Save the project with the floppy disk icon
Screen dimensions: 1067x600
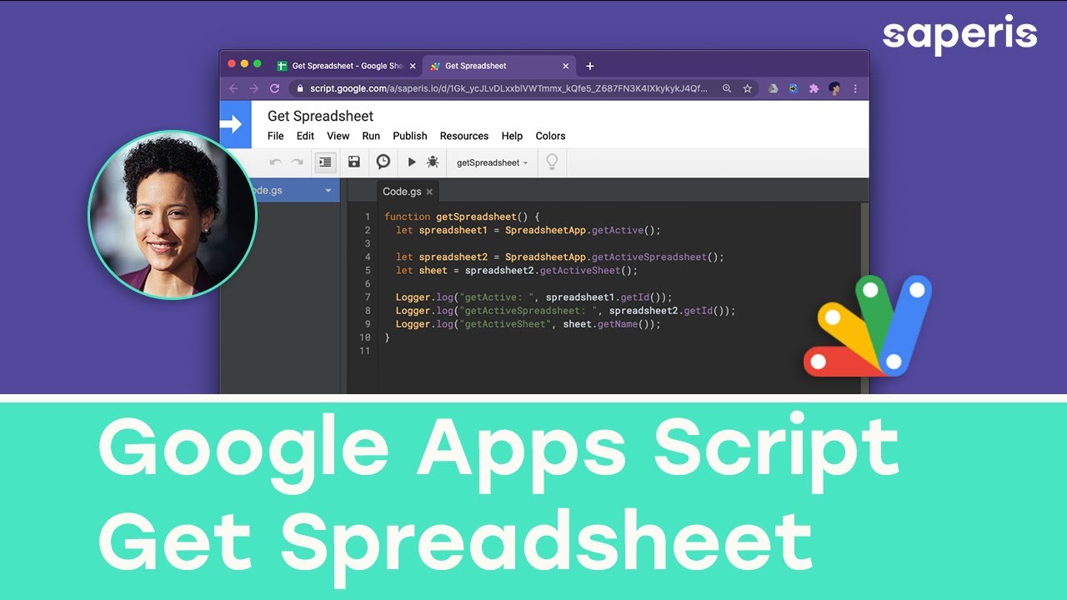coord(354,162)
